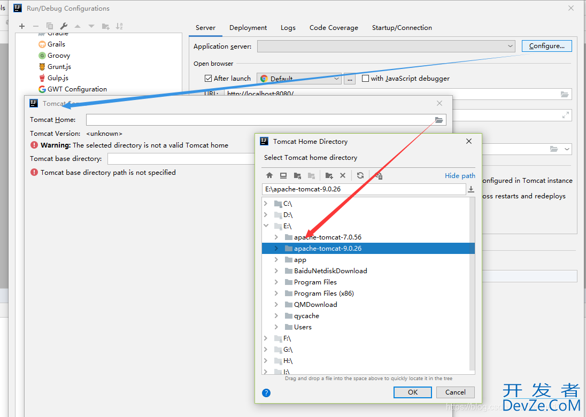Screen dimensions: 586x417
Task: Expand apache-tomcat-9.0.26 folder chevron
Action: pos(276,249)
